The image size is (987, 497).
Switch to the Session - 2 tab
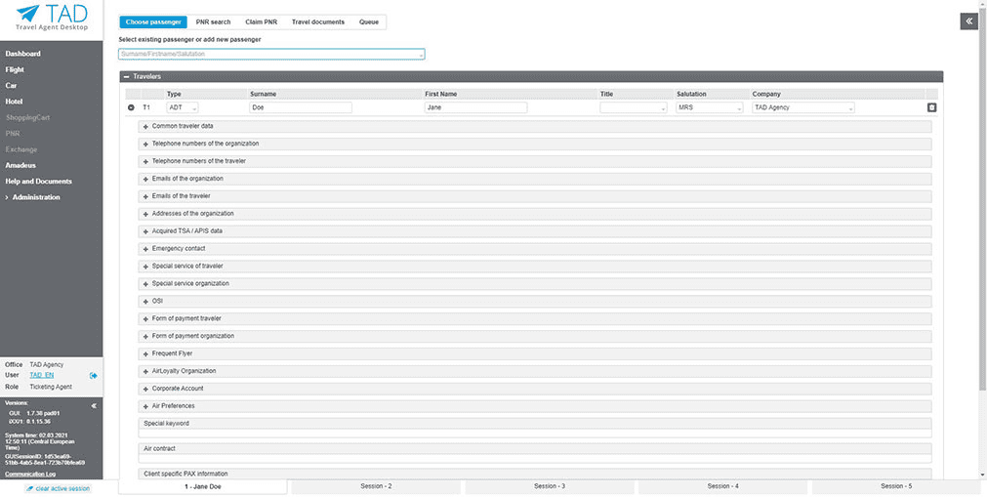(x=376, y=486)
